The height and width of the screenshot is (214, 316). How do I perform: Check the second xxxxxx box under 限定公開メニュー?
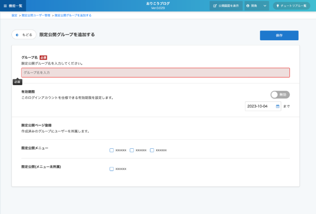point(132,150)
